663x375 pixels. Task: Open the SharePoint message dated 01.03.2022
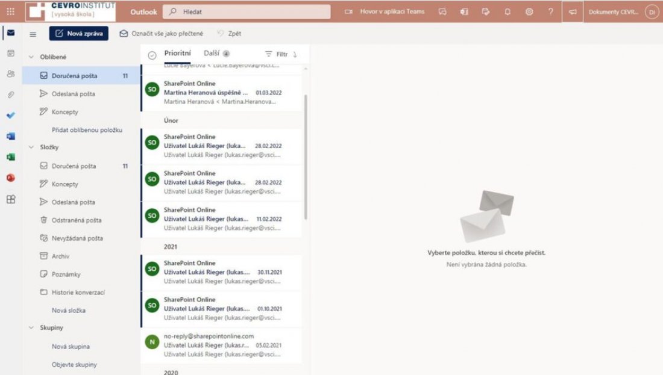coord(221,93)
